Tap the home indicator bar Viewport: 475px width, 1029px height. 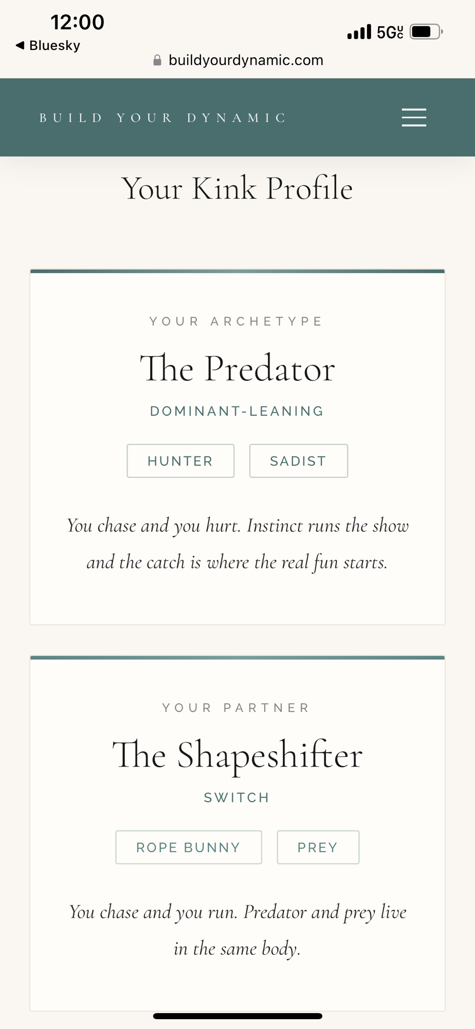point(238,1016)
